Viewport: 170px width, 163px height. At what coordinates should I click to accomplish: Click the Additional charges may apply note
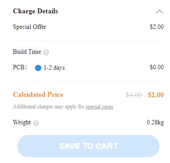coord(63,107)
